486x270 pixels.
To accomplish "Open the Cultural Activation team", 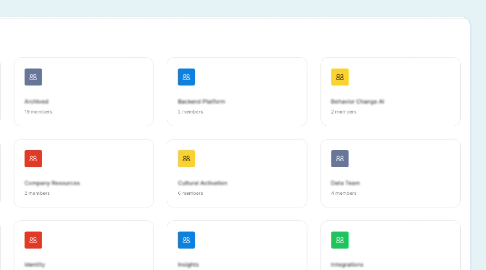I will [237, 173].
